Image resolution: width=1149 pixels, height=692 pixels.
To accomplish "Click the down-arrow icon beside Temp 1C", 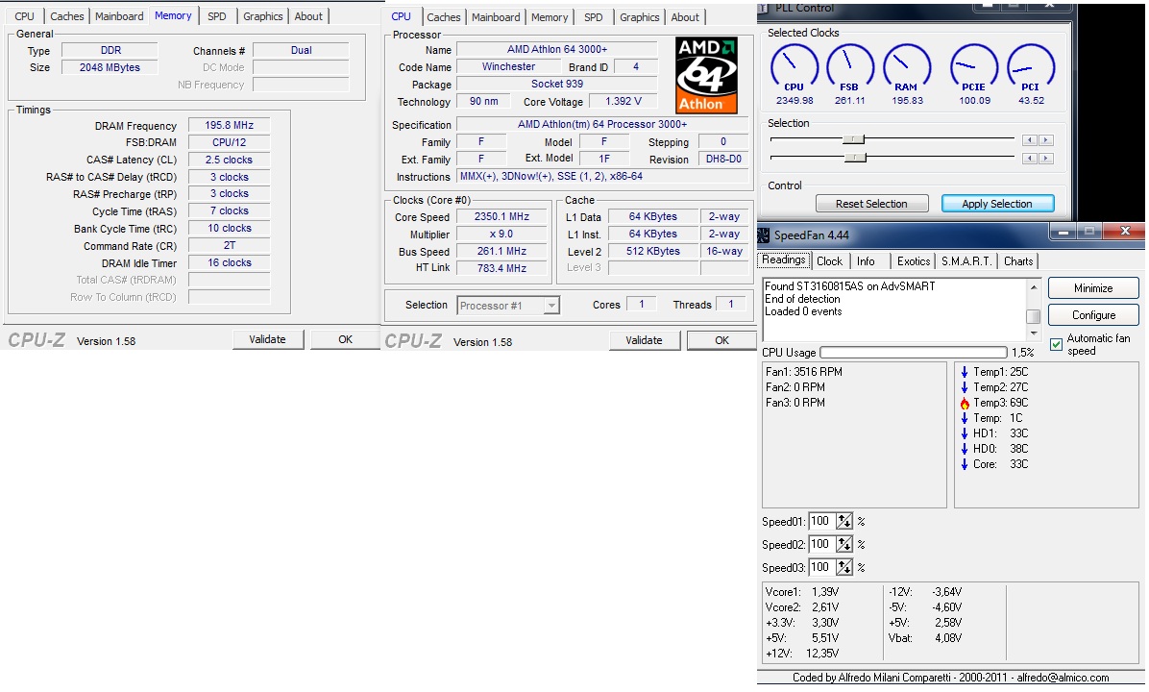I will tap(965, 418).
